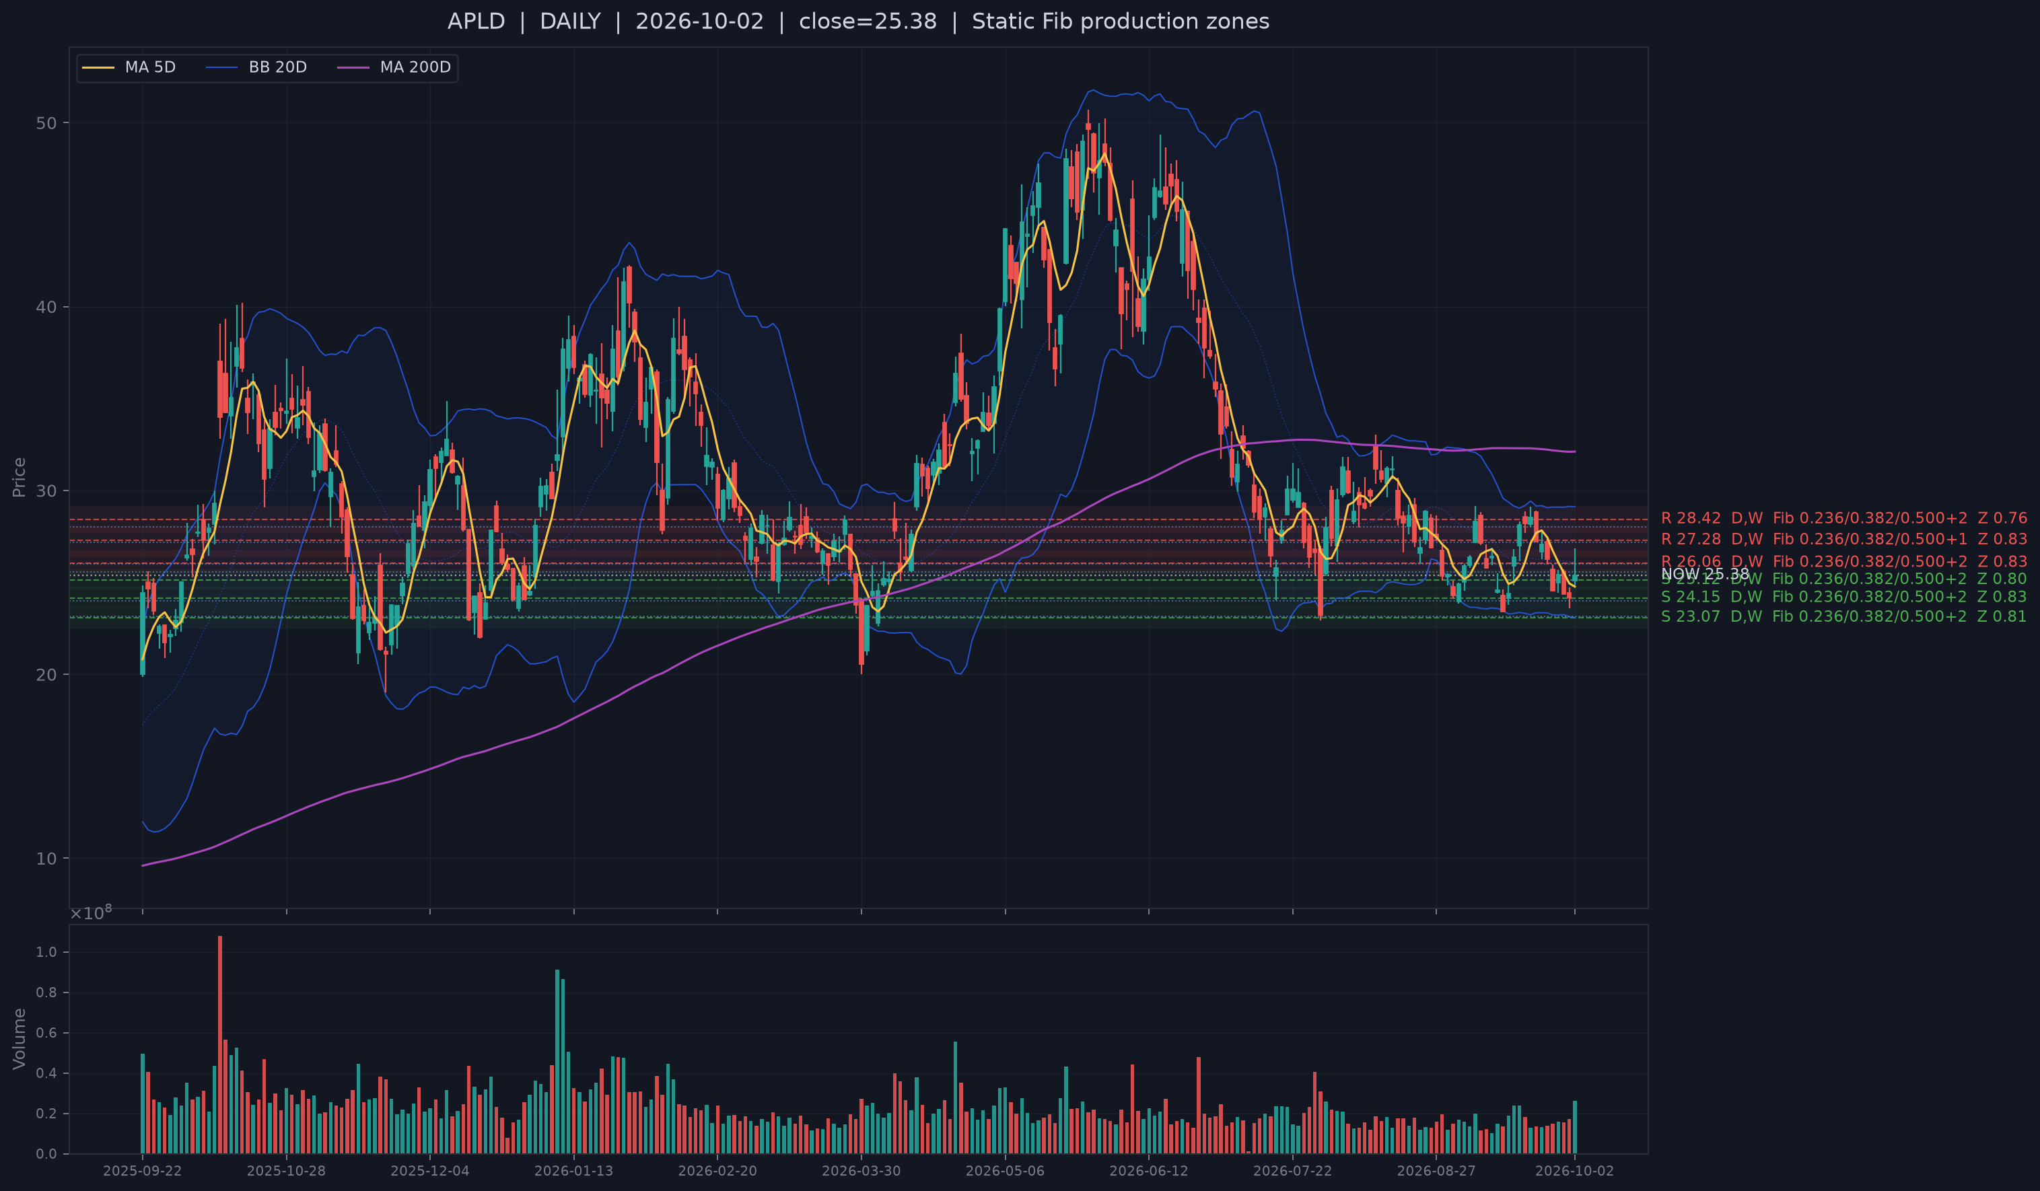Click the 2026-05-06 date axis label
This screenshot has height=1191, width=2040.
pyautogui.click(x=1006, y=1171)
